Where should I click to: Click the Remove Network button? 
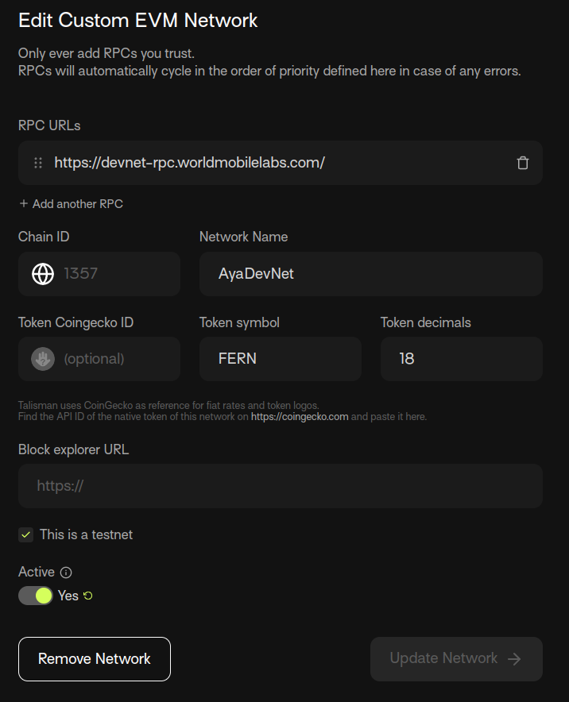tap(95, 659)
